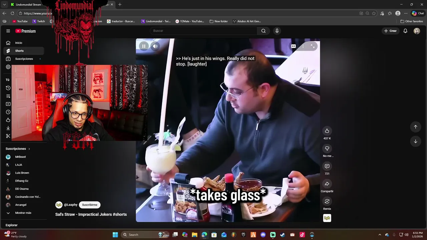The image size is (427, 240).
Task: Click the Explorar section heading
Action: pyautogui.click(x=11, y=225)
